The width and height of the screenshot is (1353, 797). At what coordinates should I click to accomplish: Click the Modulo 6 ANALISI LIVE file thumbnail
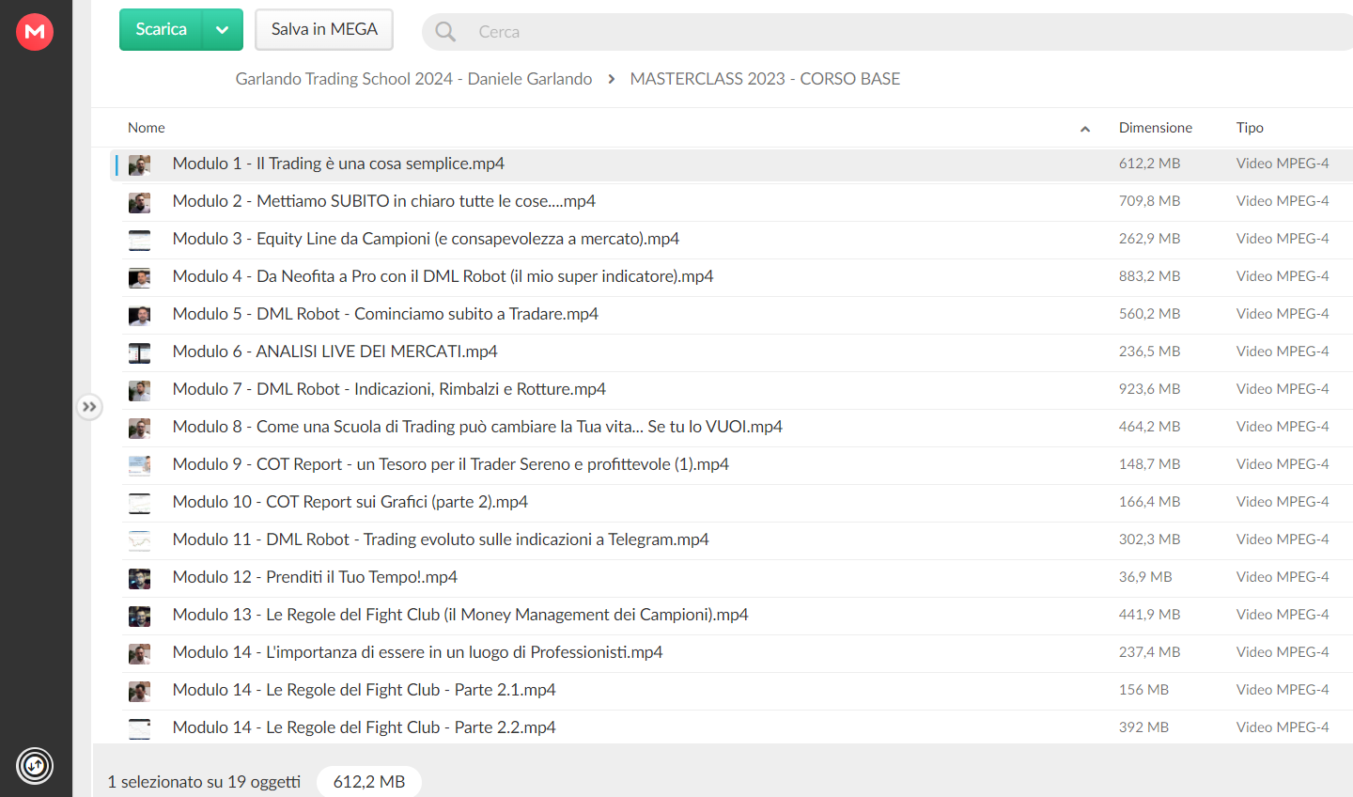139,353
